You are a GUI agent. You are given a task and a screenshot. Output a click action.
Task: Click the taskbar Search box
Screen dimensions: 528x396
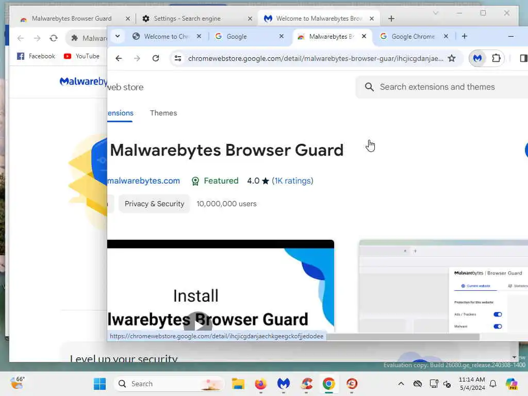(169, 384)
